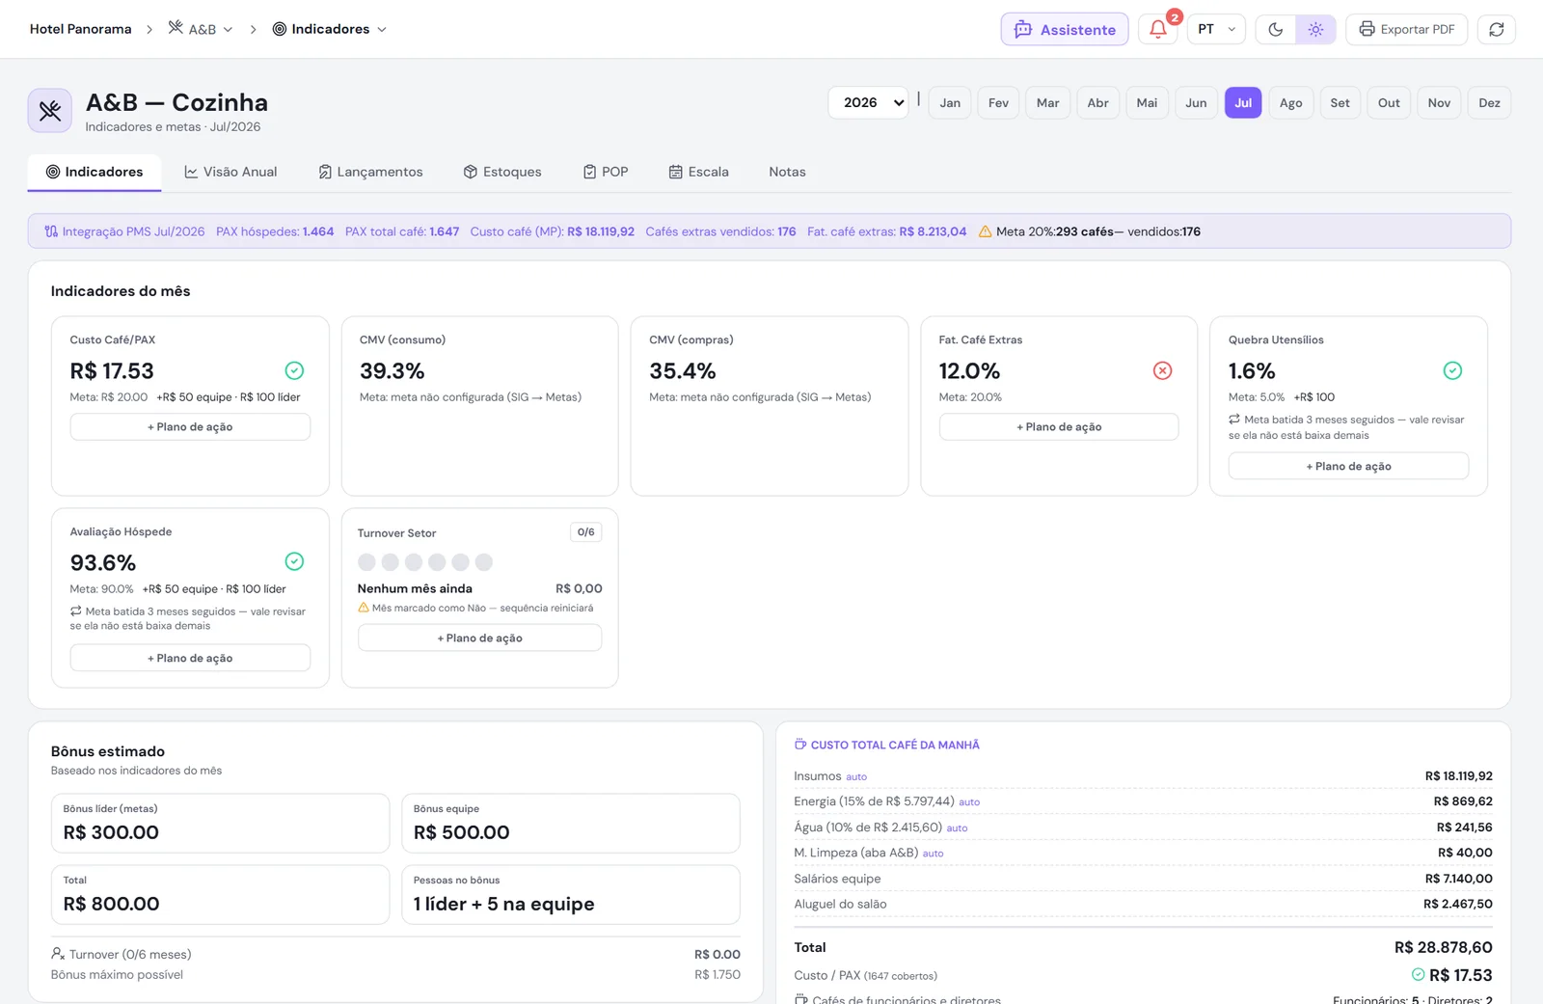Open the POP tab

pyautogui.click(x=606, y=172)
